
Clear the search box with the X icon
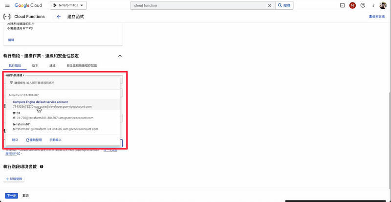click(x=270, y=5)
